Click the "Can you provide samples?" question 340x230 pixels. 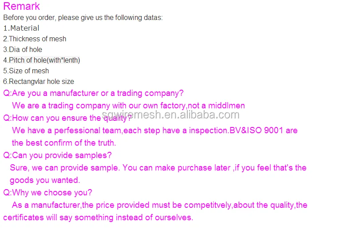point(58,155)
